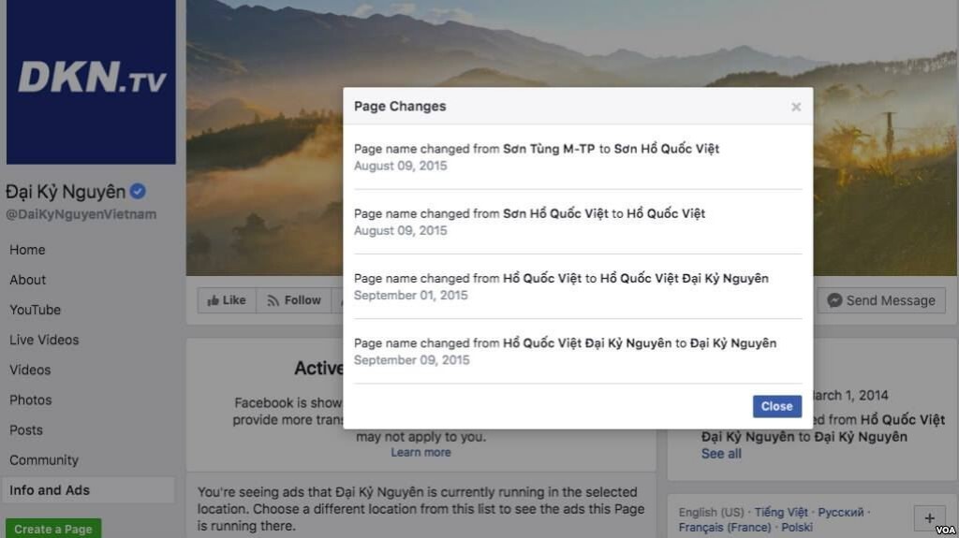The width and height of the screenshot is (959, 538).
Task: Select the Info and Ads tab
Action: pyautogui.click(x=50, y=489)
